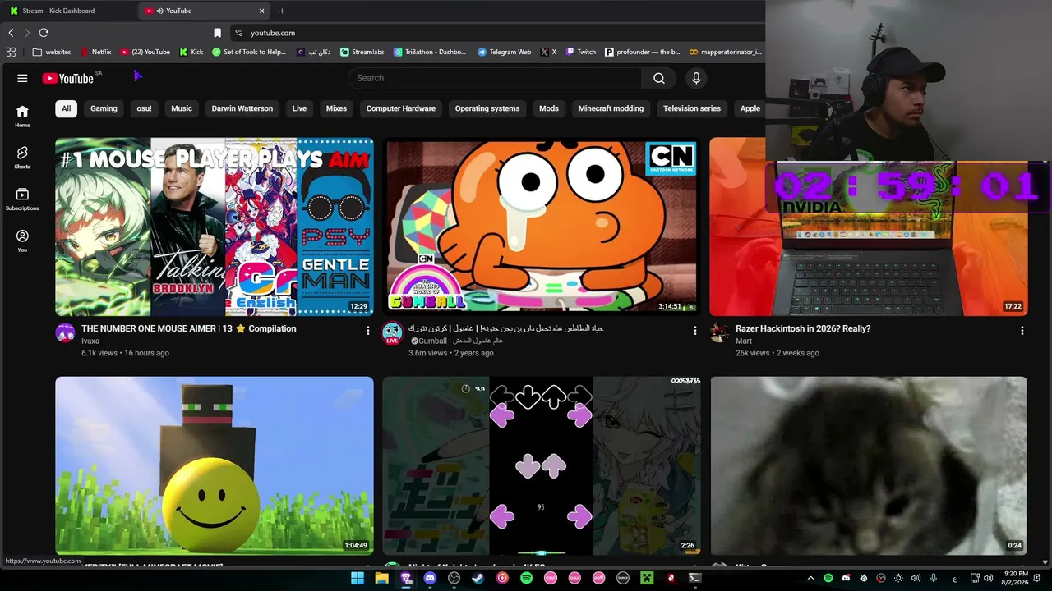Start voice search with the microphone
The image size is (1052, 591).
click(696, 78)
